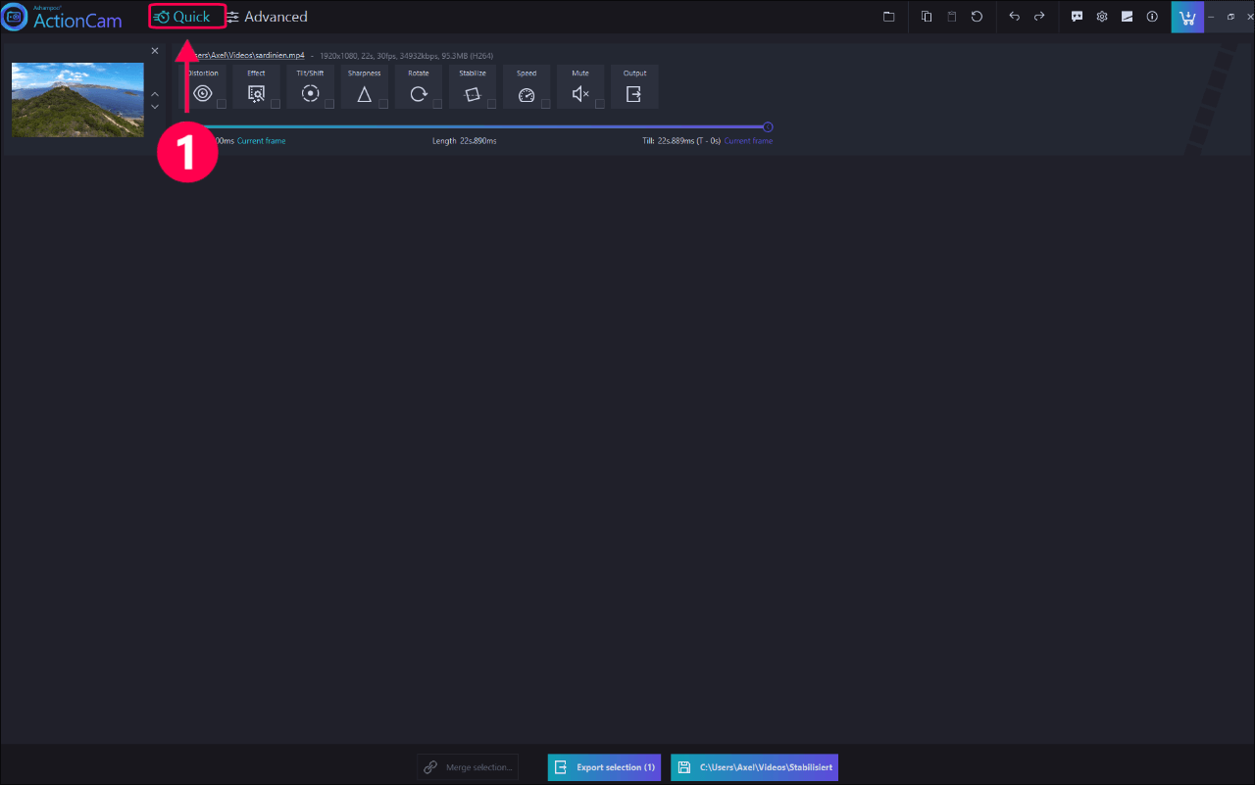Click the end handle of trim slider

(768, 126)
